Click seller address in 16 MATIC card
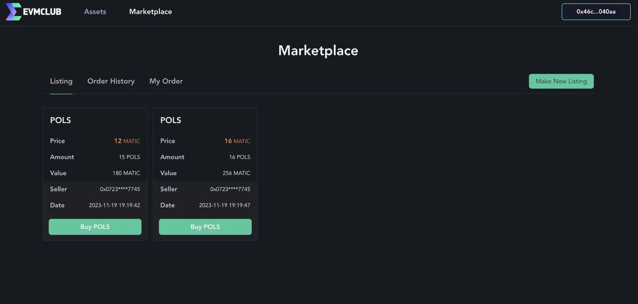Image resolution: width=638 pixels, height=304 pixels. [230, 189]
